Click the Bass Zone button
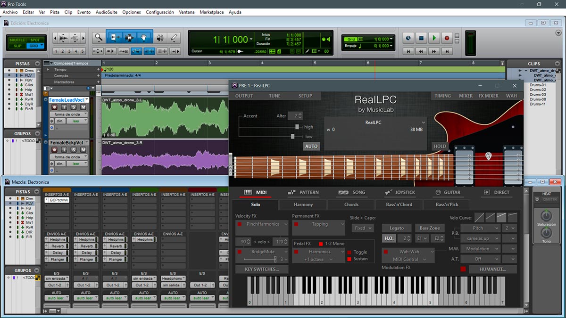The height and width of the screenshot is (318, 566). [x=430, y=228]
